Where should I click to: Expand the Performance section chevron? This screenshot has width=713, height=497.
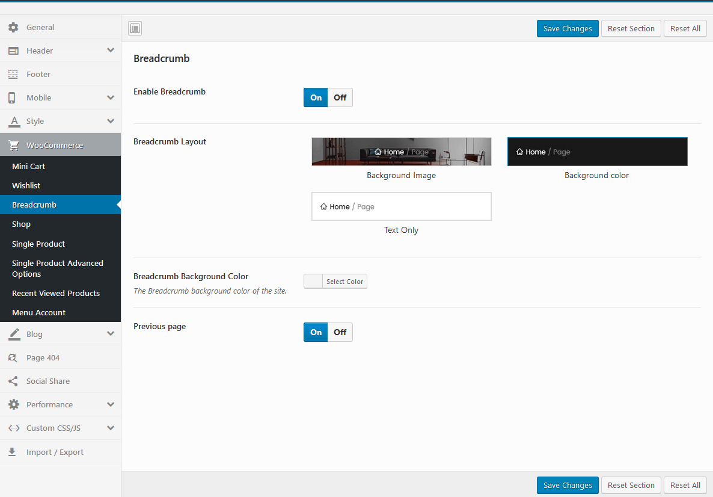(x=111, y=404)
